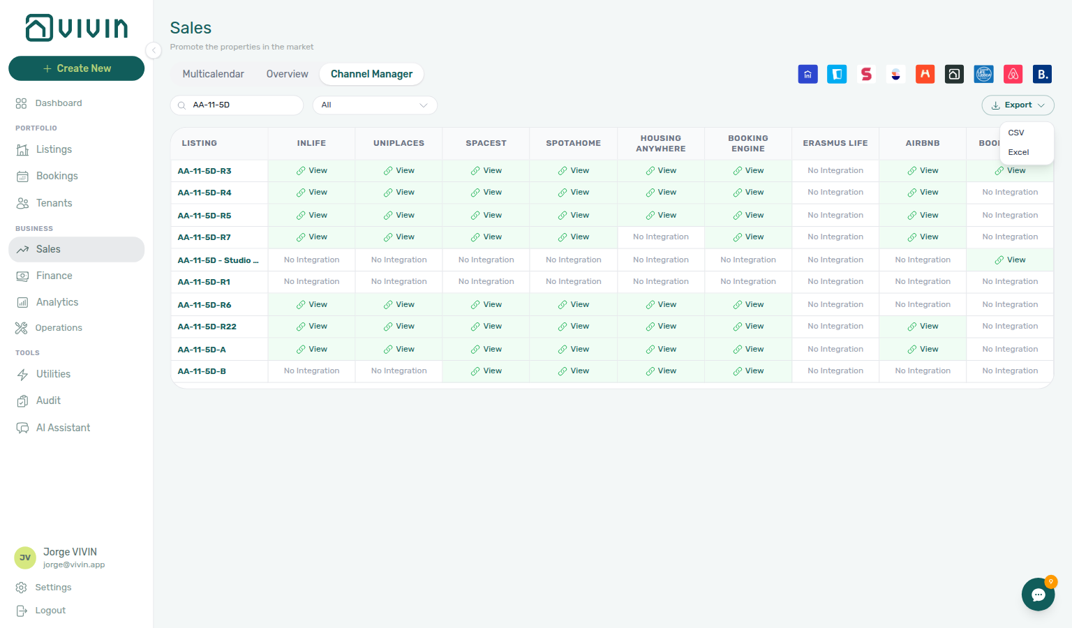Click the Create New button

[77, 68]
